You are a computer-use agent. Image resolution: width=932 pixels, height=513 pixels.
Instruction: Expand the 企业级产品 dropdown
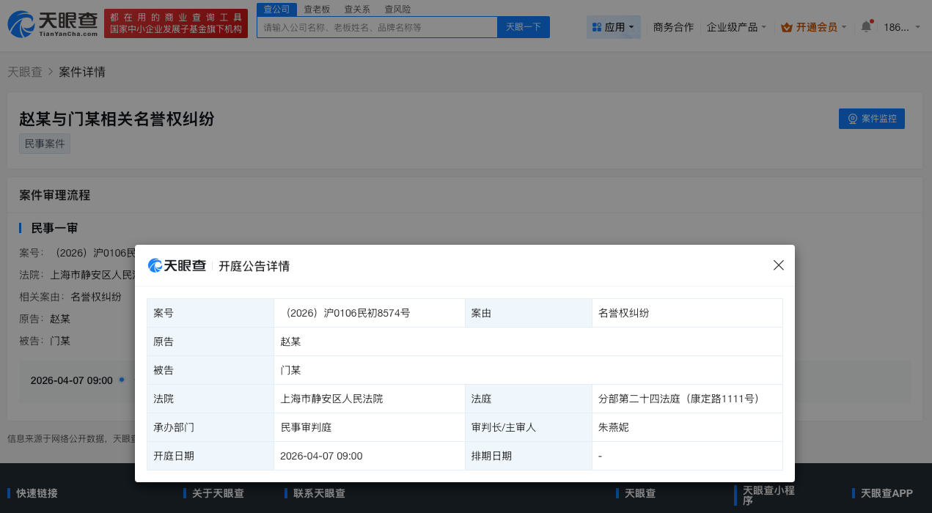pos(736,26)
